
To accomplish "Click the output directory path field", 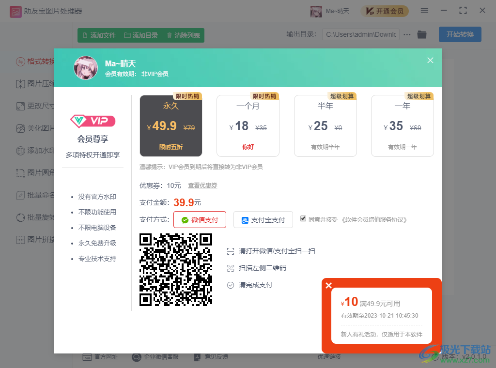I will pyautogui.click(x=360, y=34).
